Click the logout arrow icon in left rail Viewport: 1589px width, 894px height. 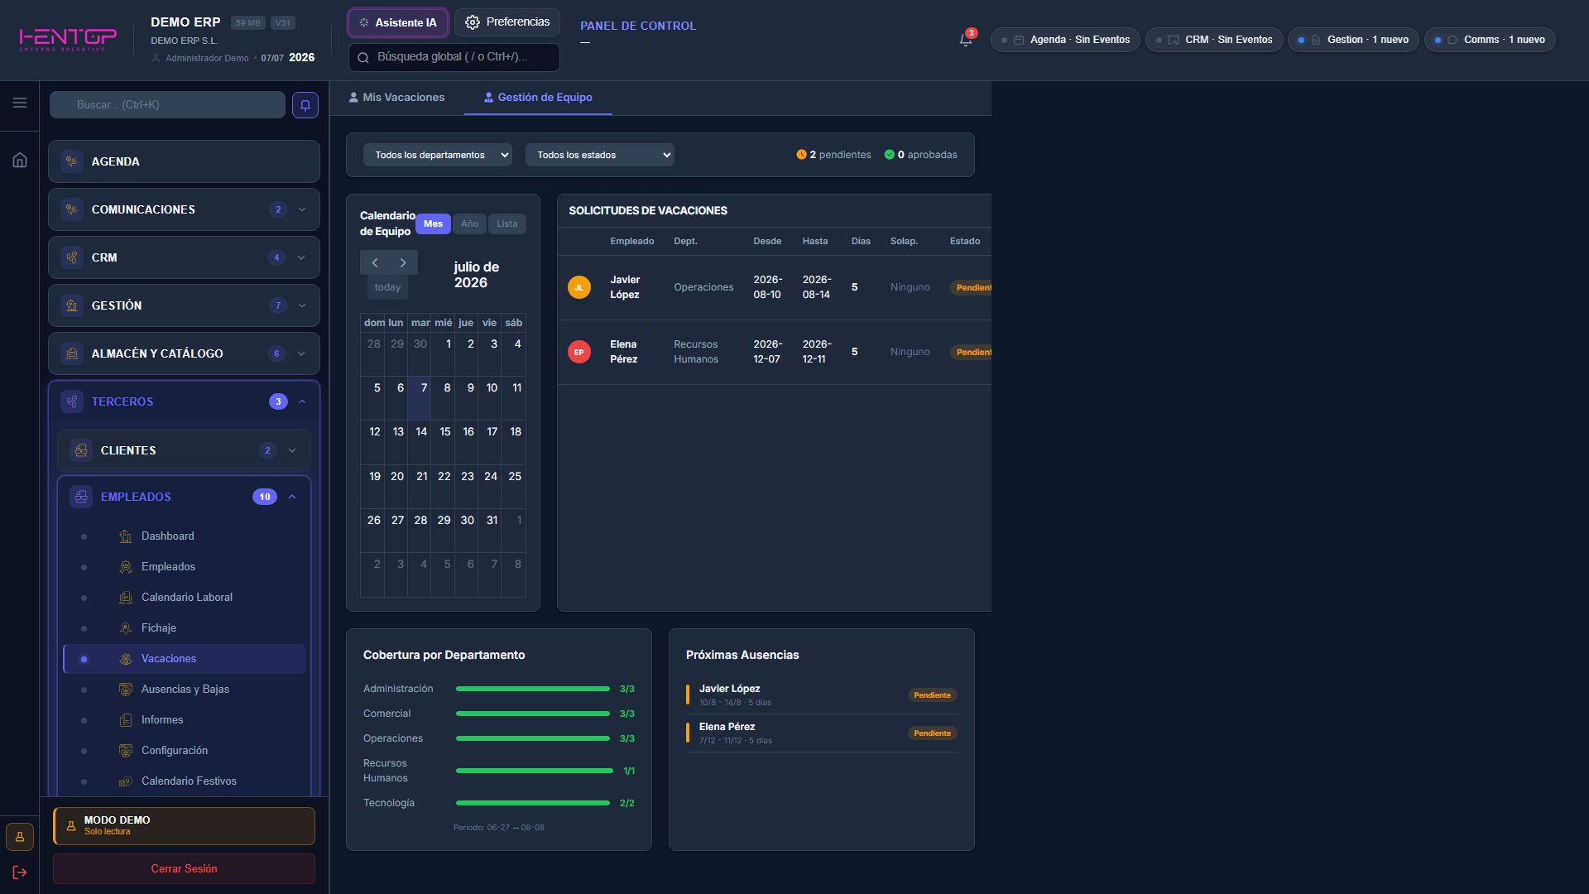[20, 872]
